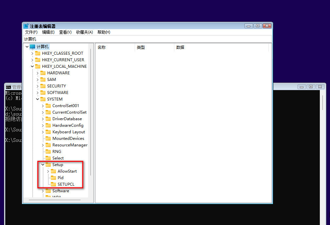Click the HardwareConfig folder icon
The image size is (330, 225).
pos(48,125)
